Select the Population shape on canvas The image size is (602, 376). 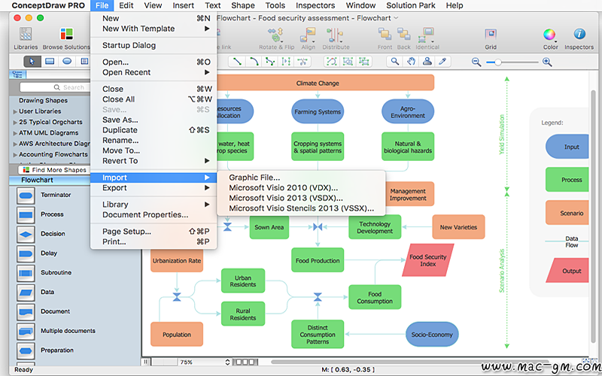(177, 334)
